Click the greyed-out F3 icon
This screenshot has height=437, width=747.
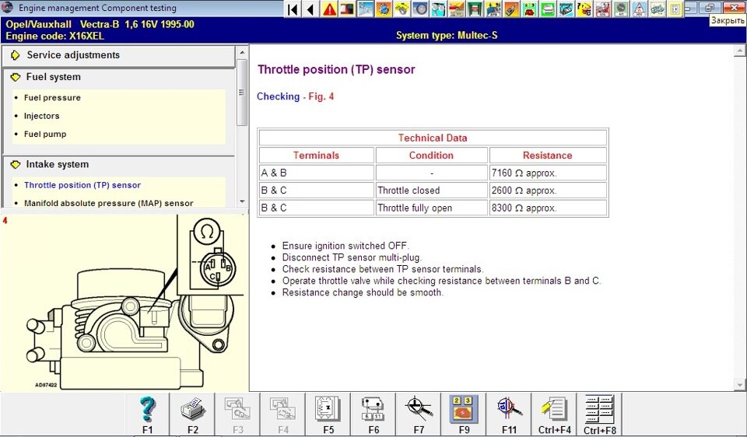click(238, 414)
